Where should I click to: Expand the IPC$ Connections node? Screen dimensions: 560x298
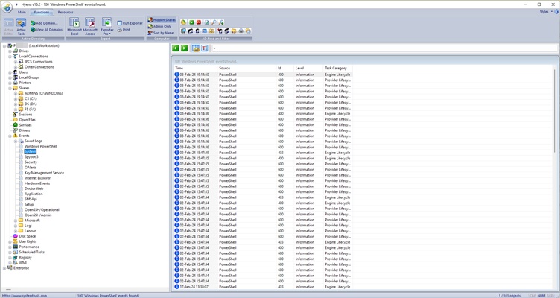pyautogui.click(x=16, y=61)
